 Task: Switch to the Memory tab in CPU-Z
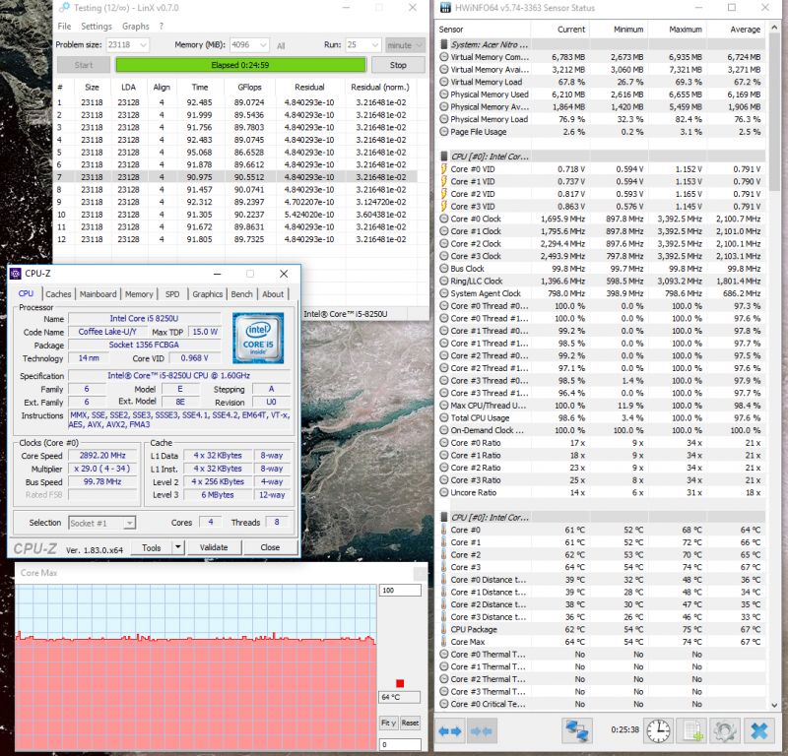tap(139, 294)
